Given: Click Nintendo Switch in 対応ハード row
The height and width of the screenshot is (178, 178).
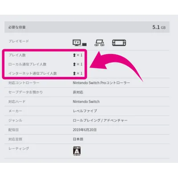Looking at the screenshot, I should [86, 101].
